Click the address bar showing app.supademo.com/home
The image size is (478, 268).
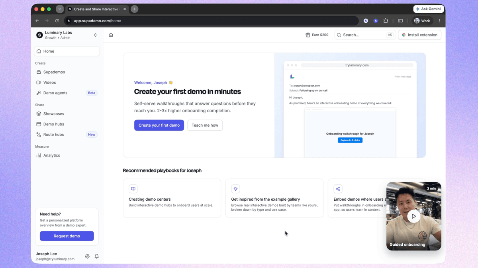point(211,21)
